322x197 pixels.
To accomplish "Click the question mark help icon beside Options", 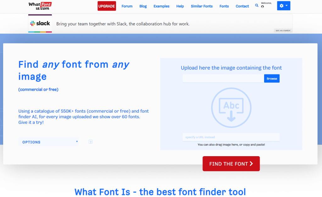I will (x=91, y=142).
